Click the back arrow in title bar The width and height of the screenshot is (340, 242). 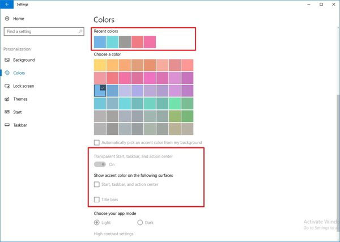click(x=6, y=5)
